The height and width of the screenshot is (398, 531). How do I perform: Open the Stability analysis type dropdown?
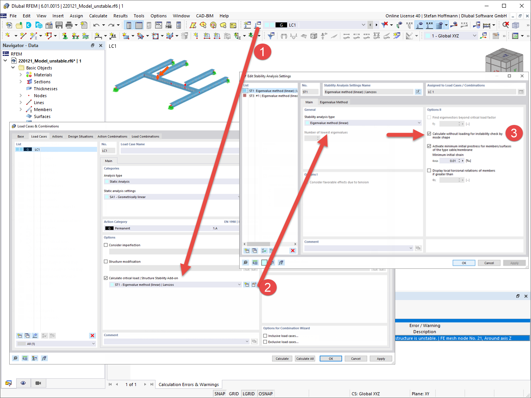click(x=419, y=123)
